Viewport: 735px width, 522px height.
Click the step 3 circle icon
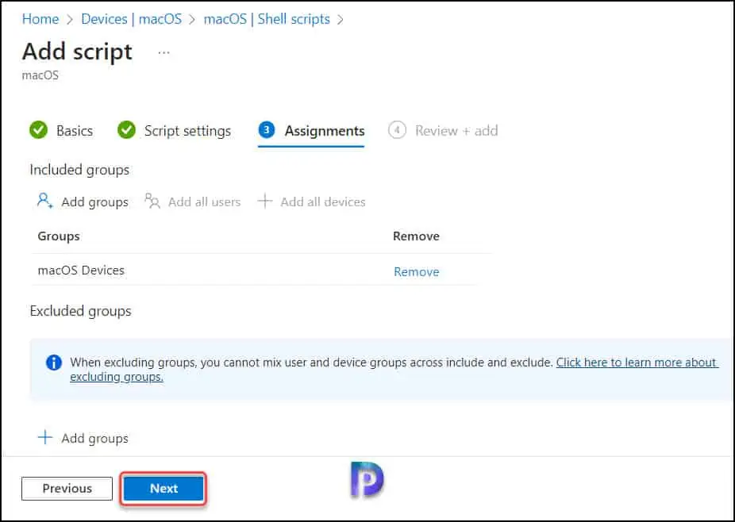click(x=266, y=130)
